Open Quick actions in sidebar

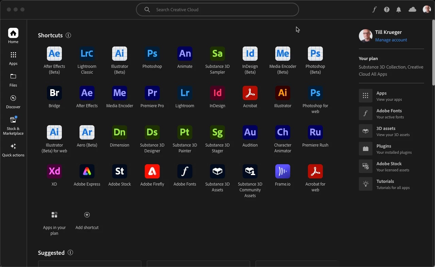pos(13,150)
